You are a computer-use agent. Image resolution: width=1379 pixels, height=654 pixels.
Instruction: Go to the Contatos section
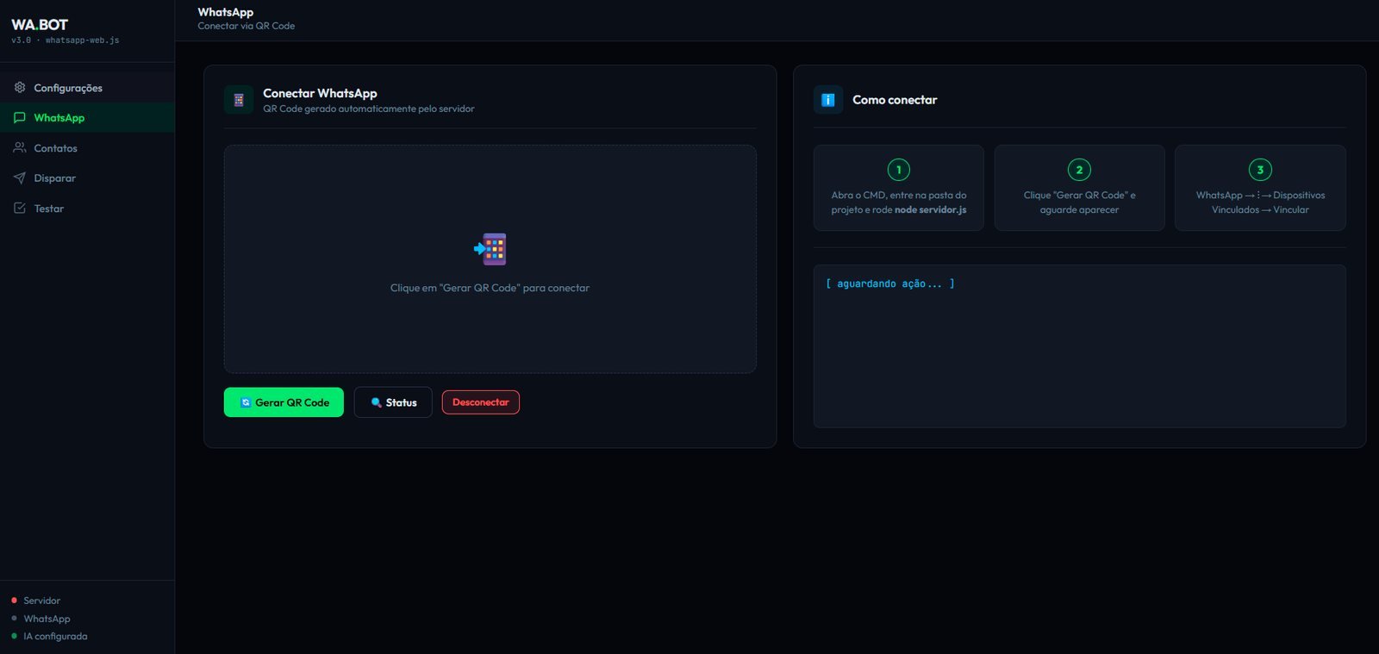[87, 148]
